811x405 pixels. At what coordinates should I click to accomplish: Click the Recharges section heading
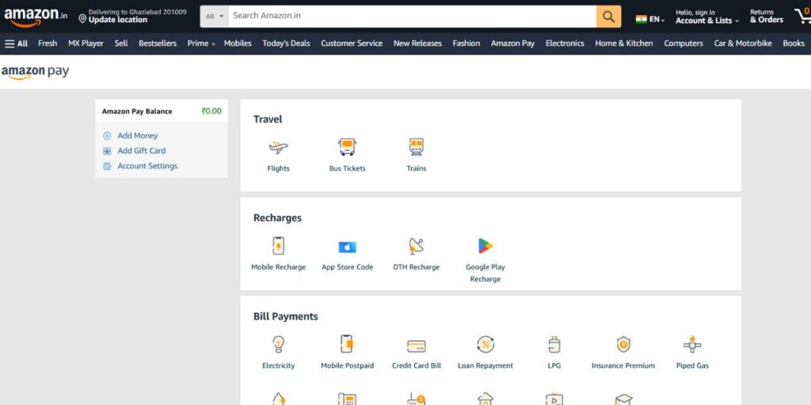pyautogui.click(x=277, y=218)
